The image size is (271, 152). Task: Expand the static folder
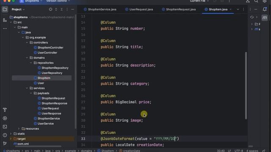(x=11, y=134)
